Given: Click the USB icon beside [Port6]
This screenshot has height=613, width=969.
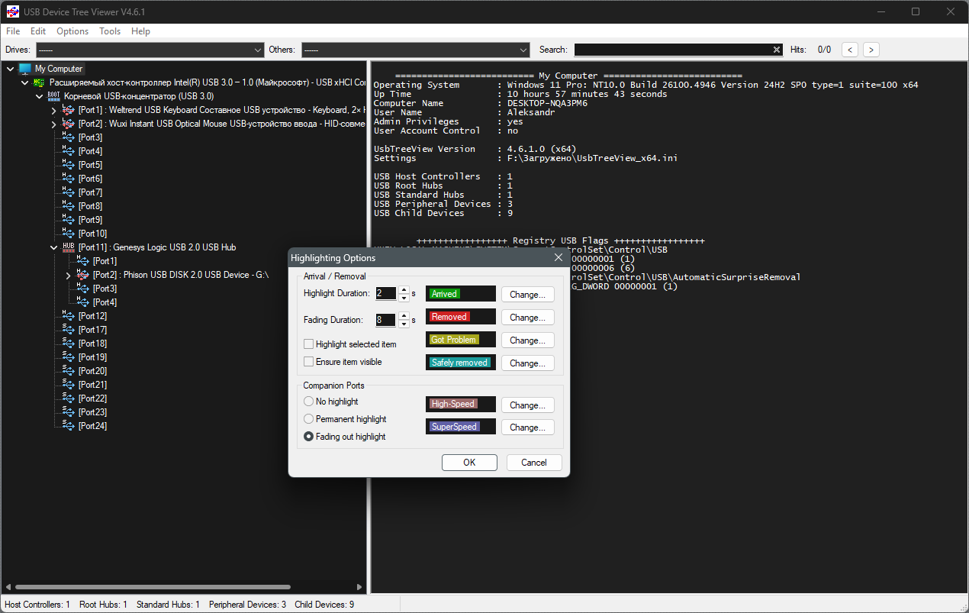Looking at the screenshot, I should tap(68, 179).
